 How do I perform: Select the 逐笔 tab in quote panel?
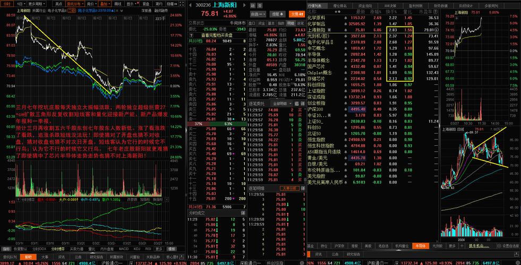pos(301,23)
